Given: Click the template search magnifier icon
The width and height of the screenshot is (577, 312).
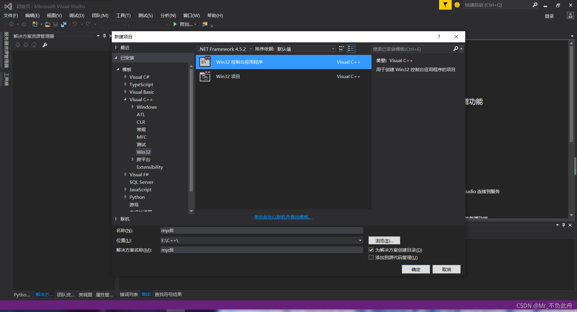Looking at the screenshot, I should tap(456, 49).
